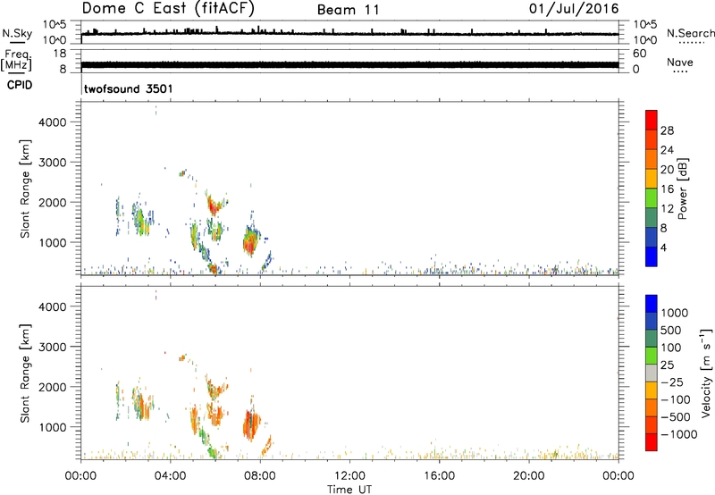Click the "Velocity [m s-1]" colorbar title
The image size is (715, 495).
706,373
